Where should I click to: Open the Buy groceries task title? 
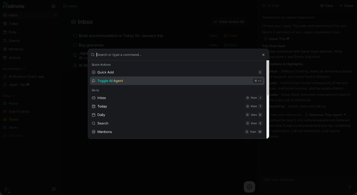(91, 45)
